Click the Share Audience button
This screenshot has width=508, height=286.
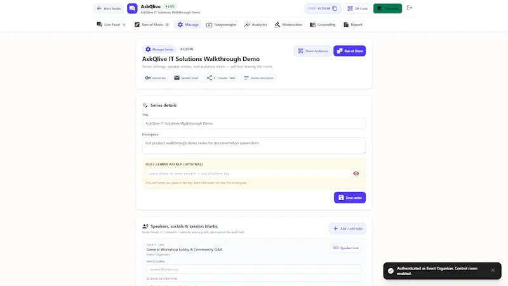click(x=312, y=51)
